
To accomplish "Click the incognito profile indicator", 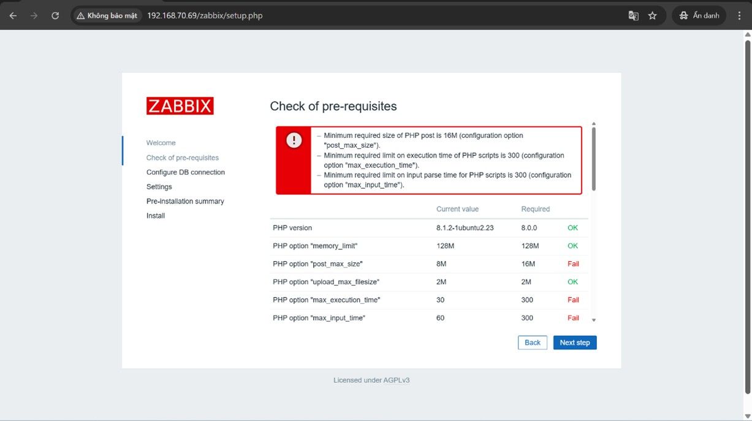I will pos(699,16).
